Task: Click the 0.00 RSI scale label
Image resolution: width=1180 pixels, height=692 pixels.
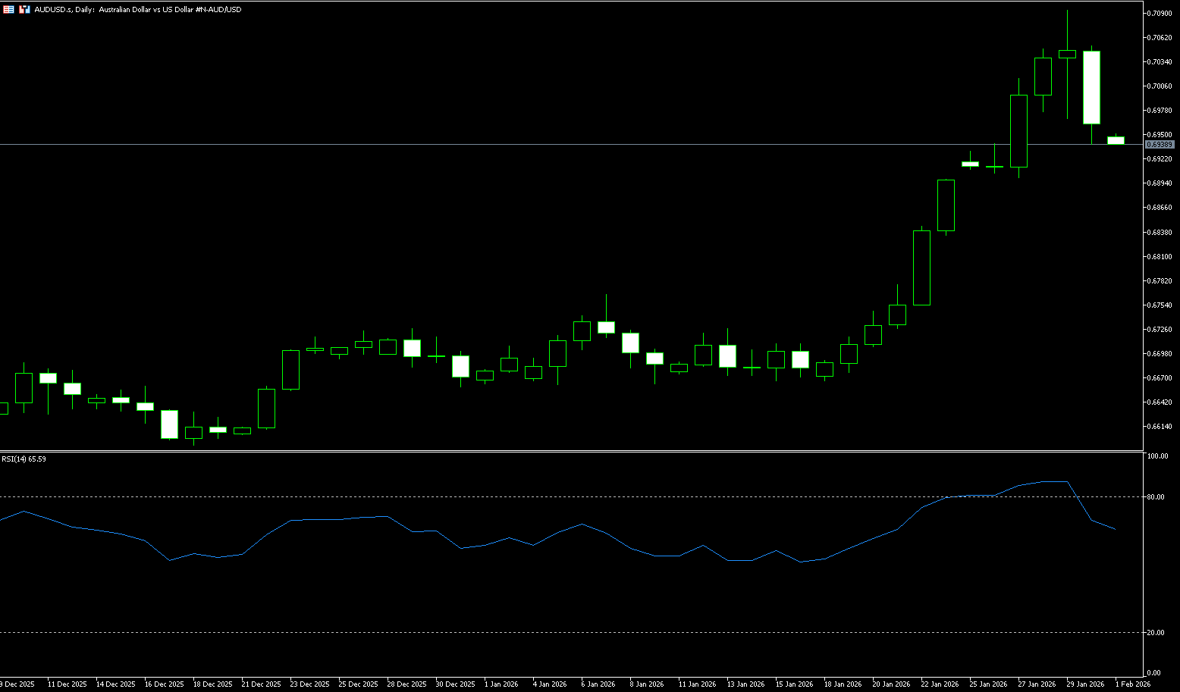Action: (1154, 673)
